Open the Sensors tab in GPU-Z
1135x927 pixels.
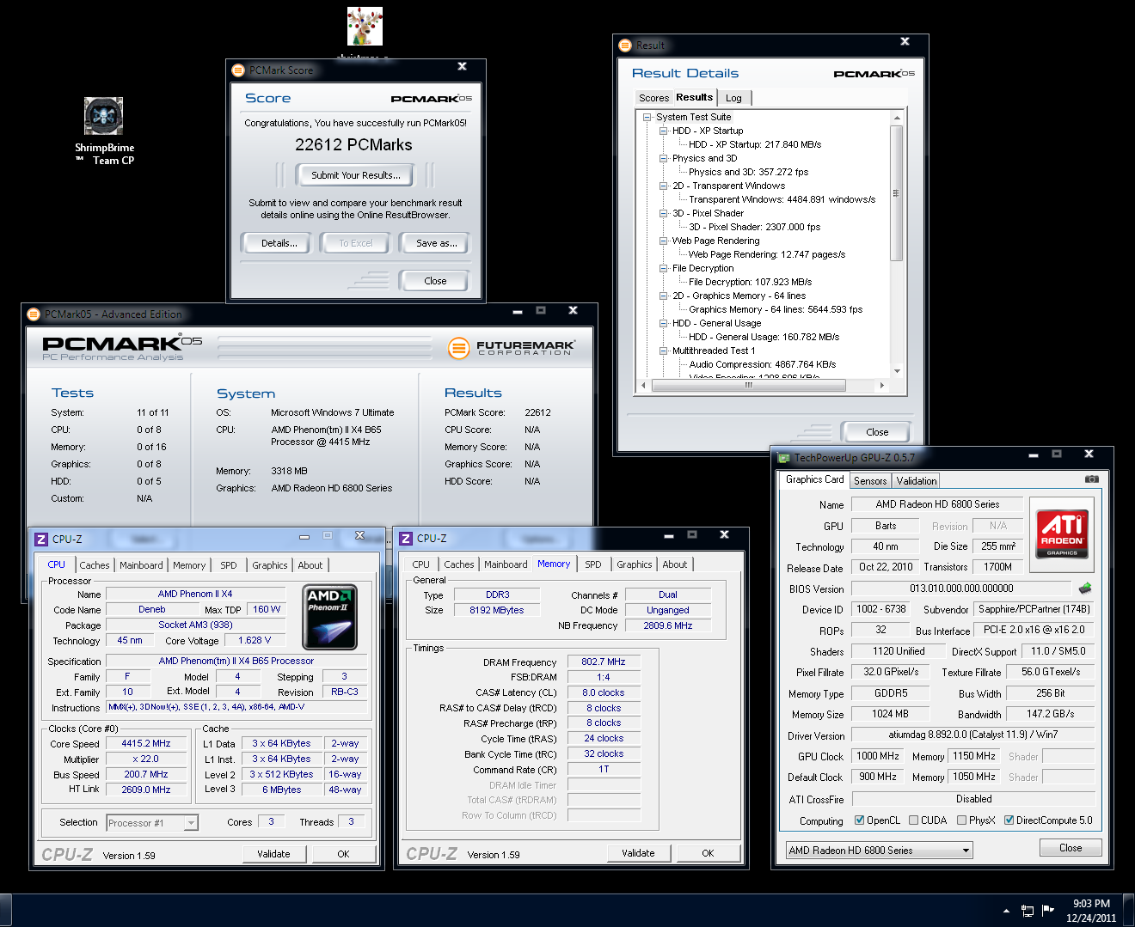870,481
